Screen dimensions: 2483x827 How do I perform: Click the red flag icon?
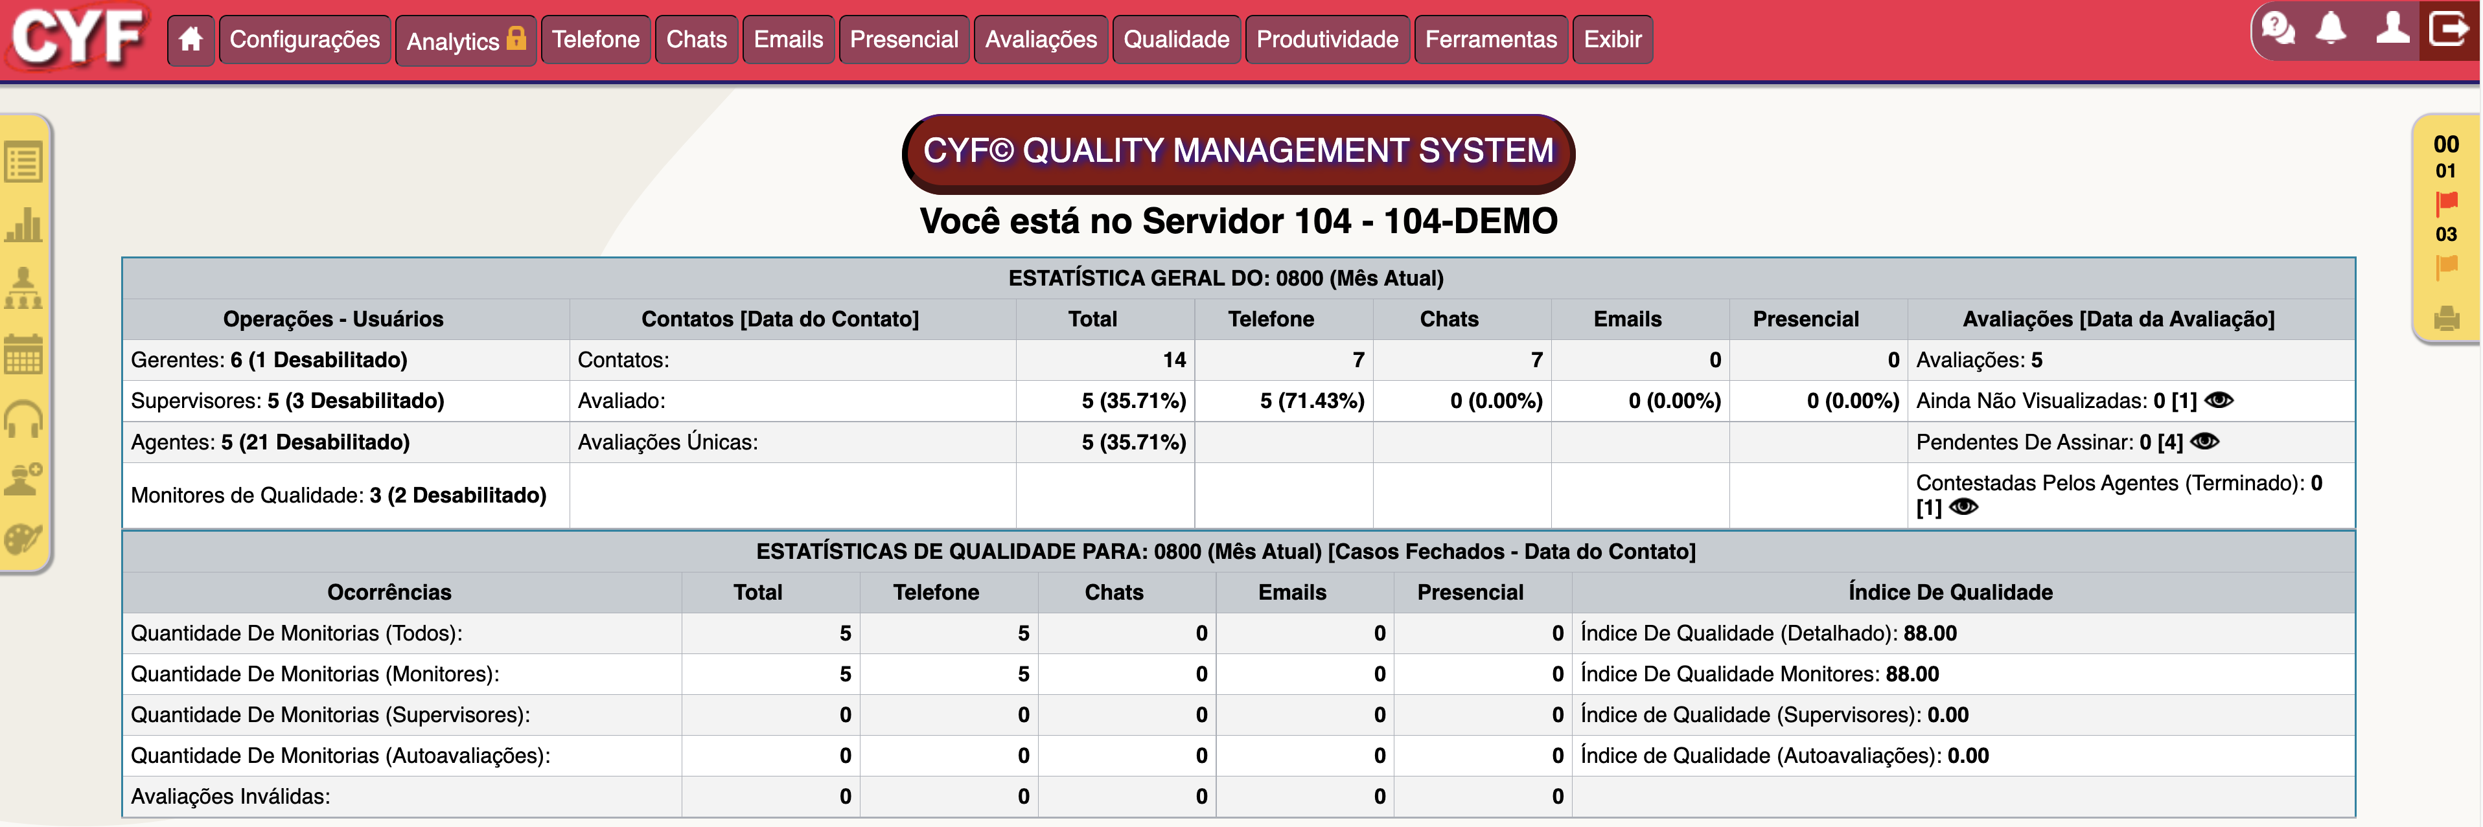click(x=2446, y=203)
